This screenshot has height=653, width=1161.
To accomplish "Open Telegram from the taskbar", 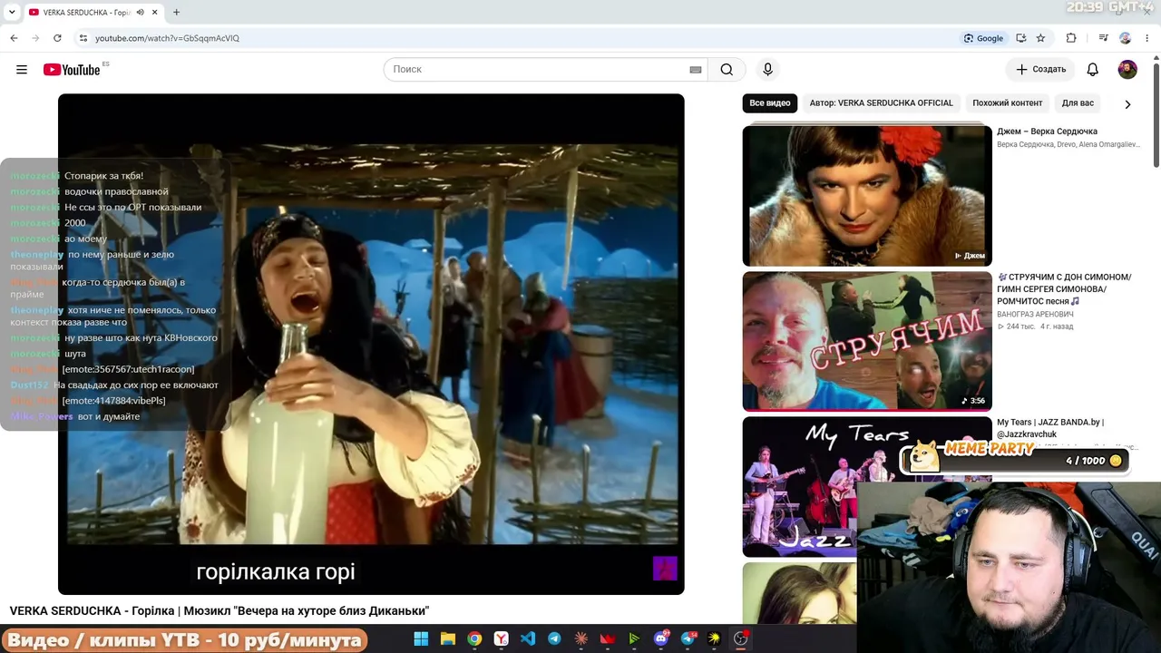I will tap(554, 639).
